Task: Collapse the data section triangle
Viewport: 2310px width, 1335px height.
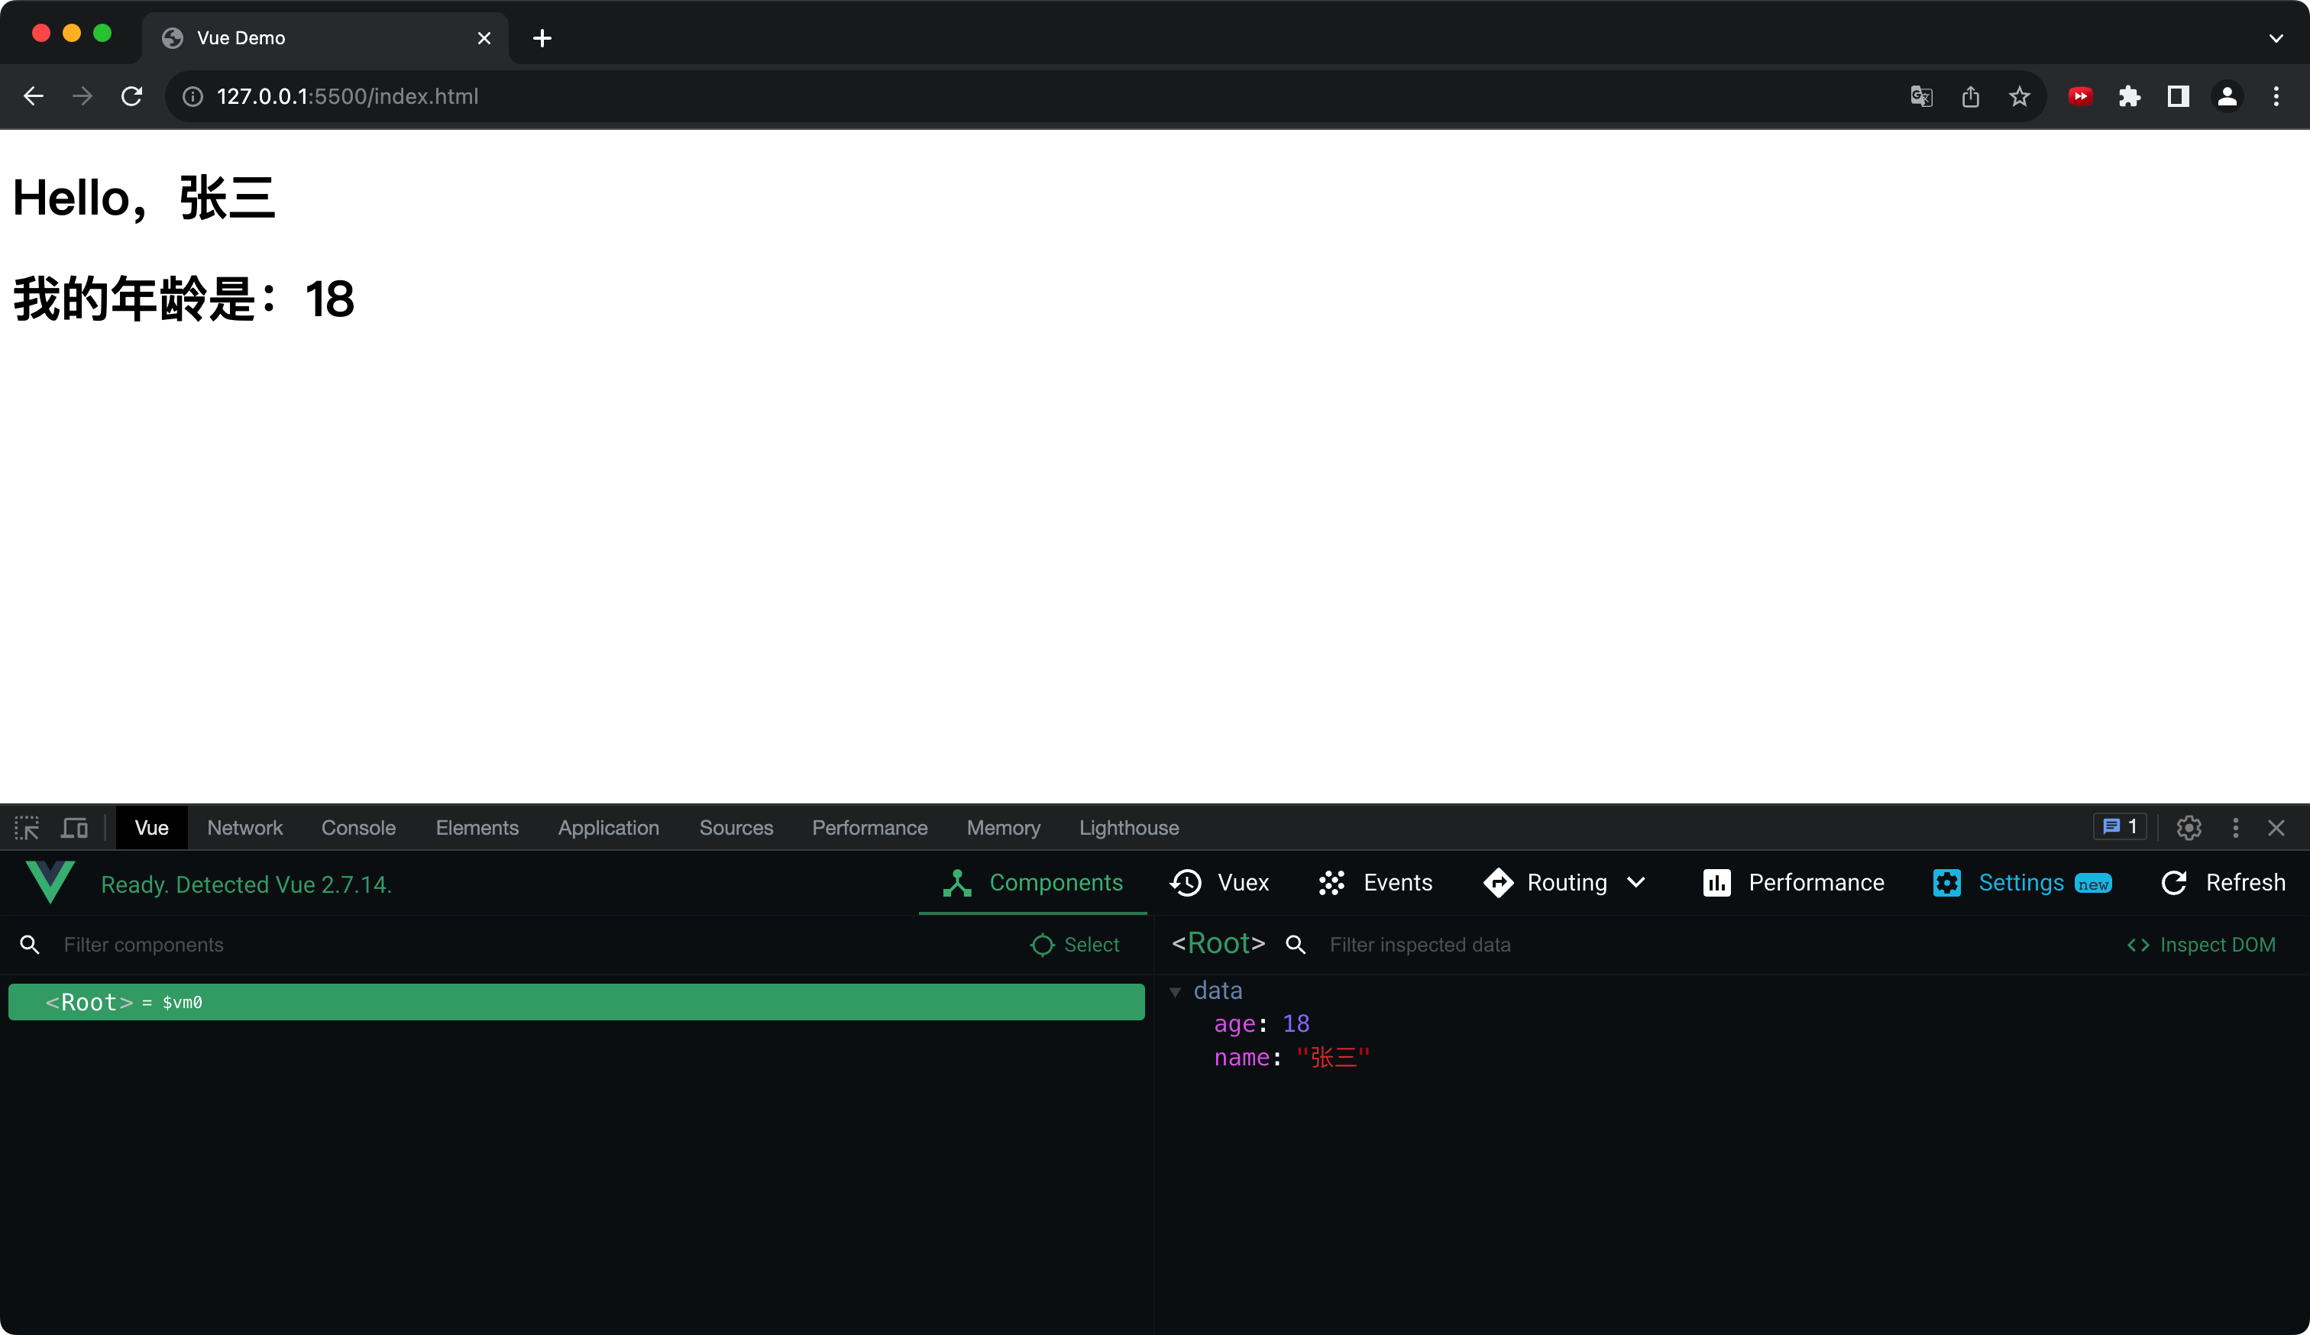Action: pyautogui.click(x=1175, y=991)
